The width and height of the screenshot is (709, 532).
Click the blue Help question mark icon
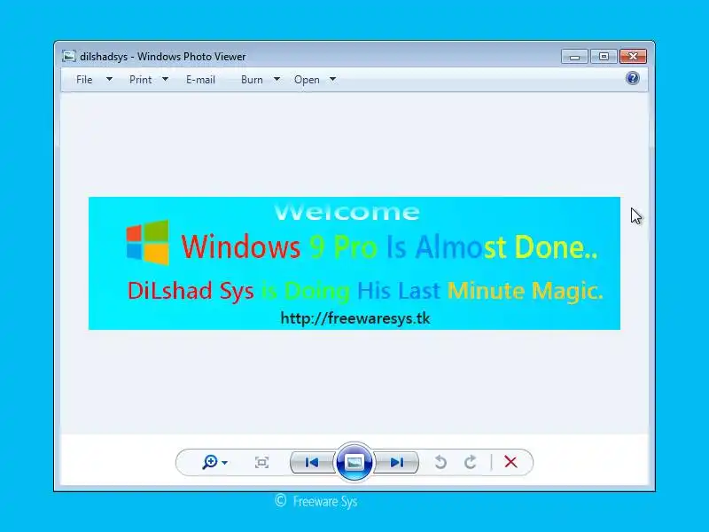coord(632,78)
